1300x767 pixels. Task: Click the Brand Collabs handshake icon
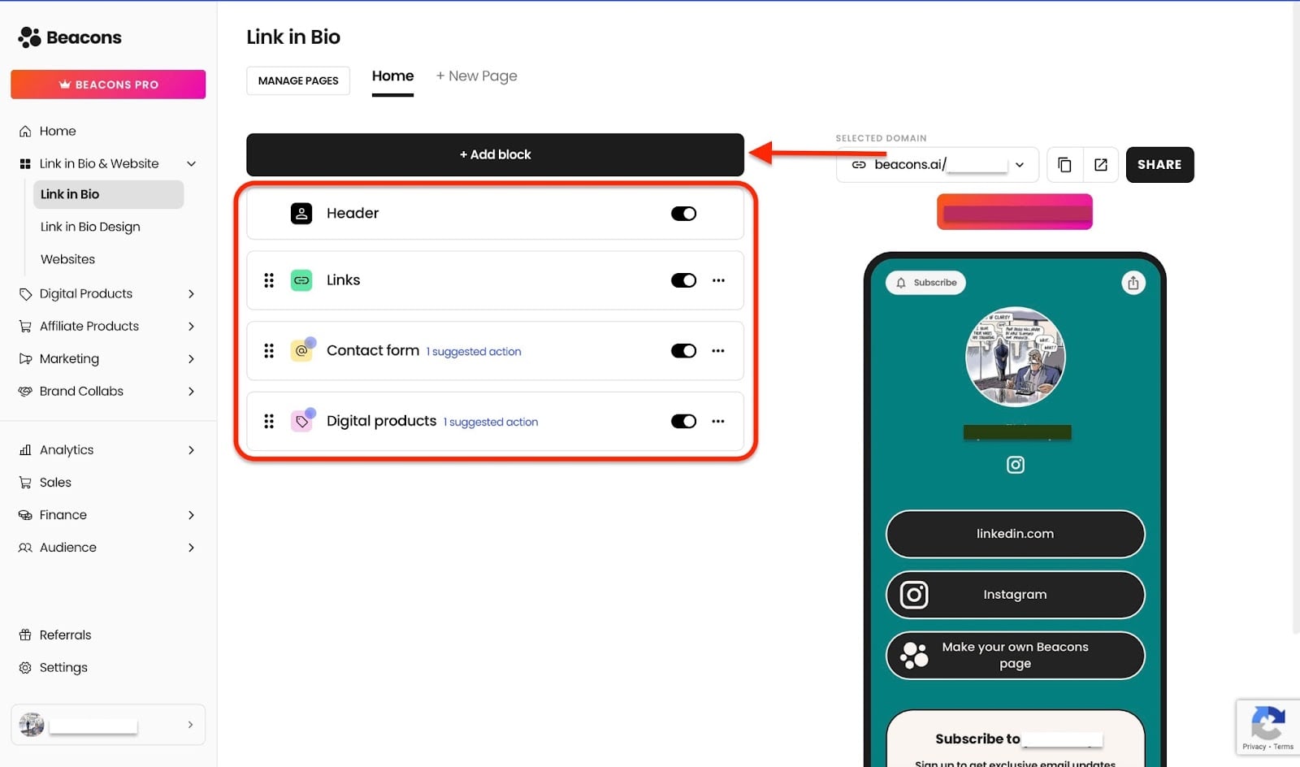25,392
